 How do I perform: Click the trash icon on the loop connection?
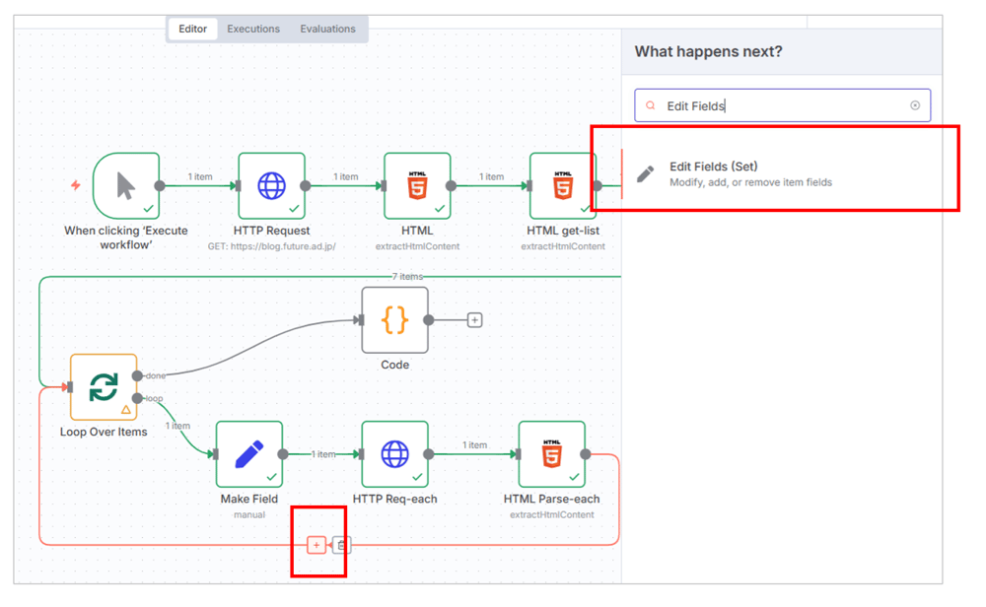click(x=341, y=545)
